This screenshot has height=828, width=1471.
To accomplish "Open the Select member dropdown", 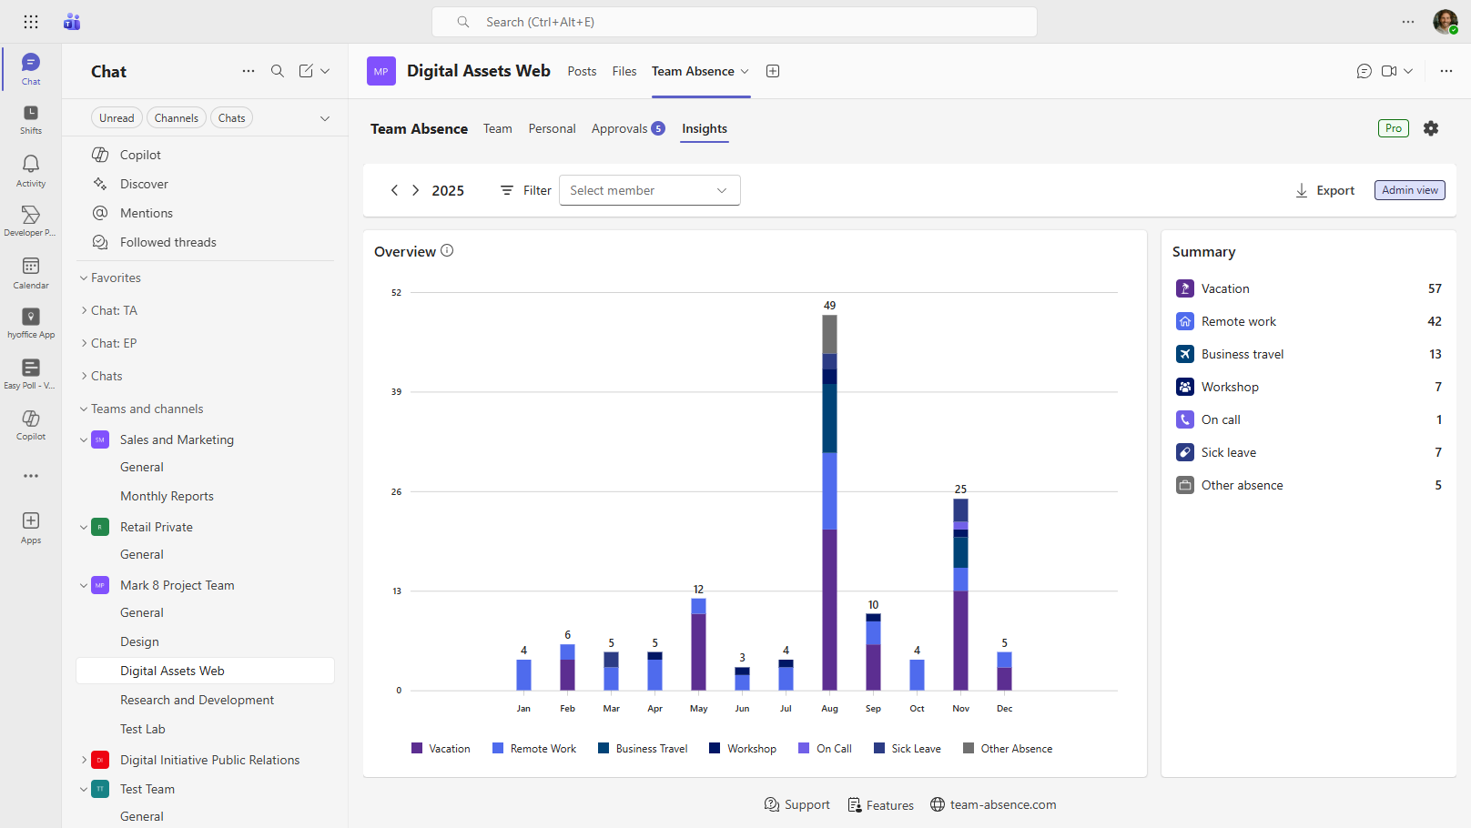I will coord(649,190).
